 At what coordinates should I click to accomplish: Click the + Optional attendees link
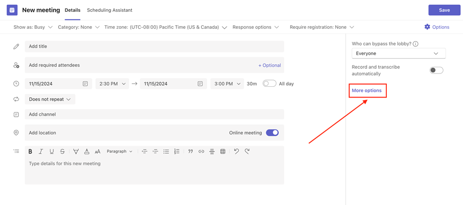tap(270, 65)
